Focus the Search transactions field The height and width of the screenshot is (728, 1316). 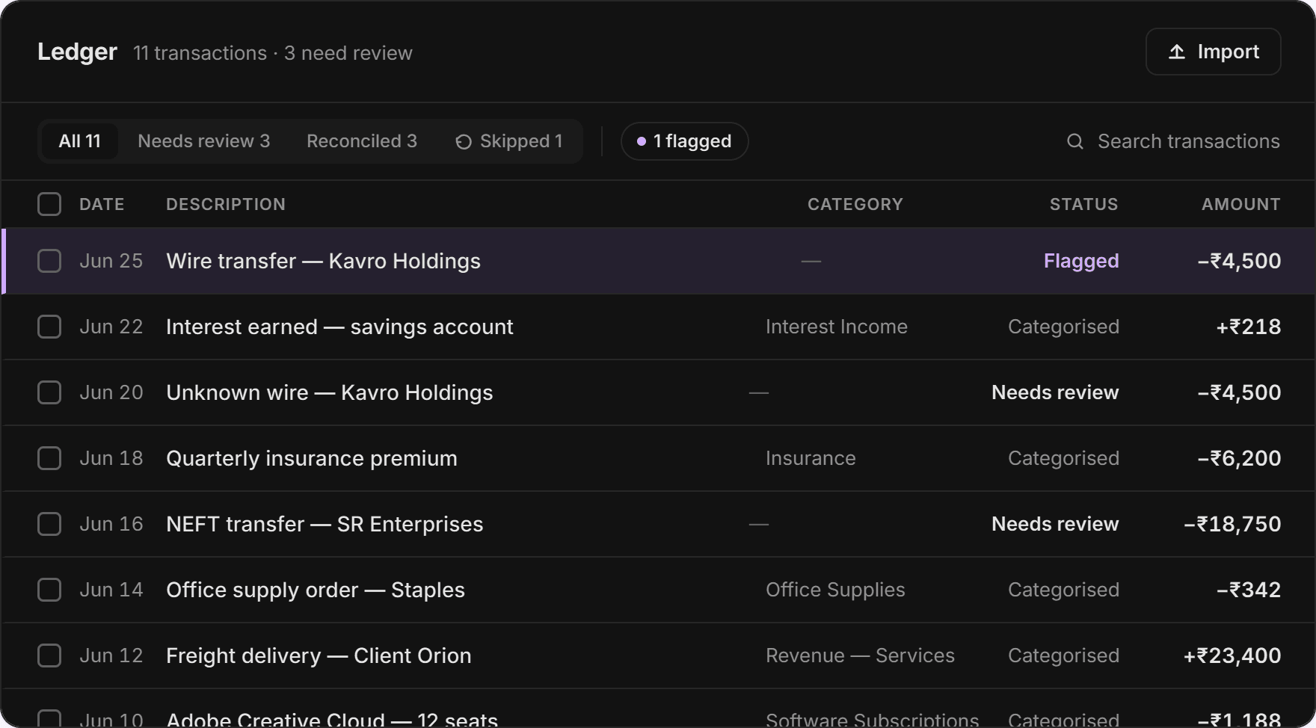tap(1173, 141)
